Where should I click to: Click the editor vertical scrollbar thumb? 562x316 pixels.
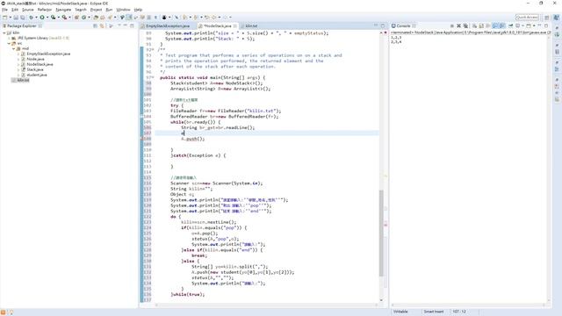381,233
